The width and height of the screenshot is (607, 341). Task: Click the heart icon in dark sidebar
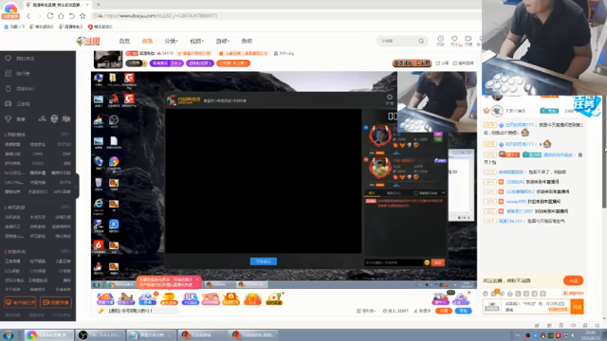9,59
